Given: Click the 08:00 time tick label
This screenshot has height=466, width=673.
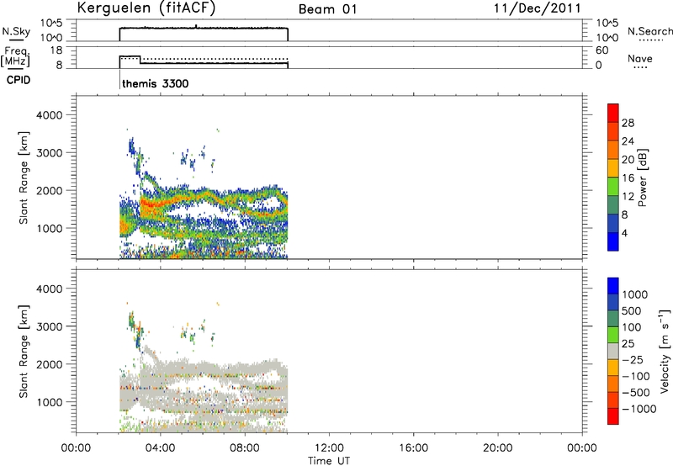Looking at the screenshot, I should tap(245, 448).
